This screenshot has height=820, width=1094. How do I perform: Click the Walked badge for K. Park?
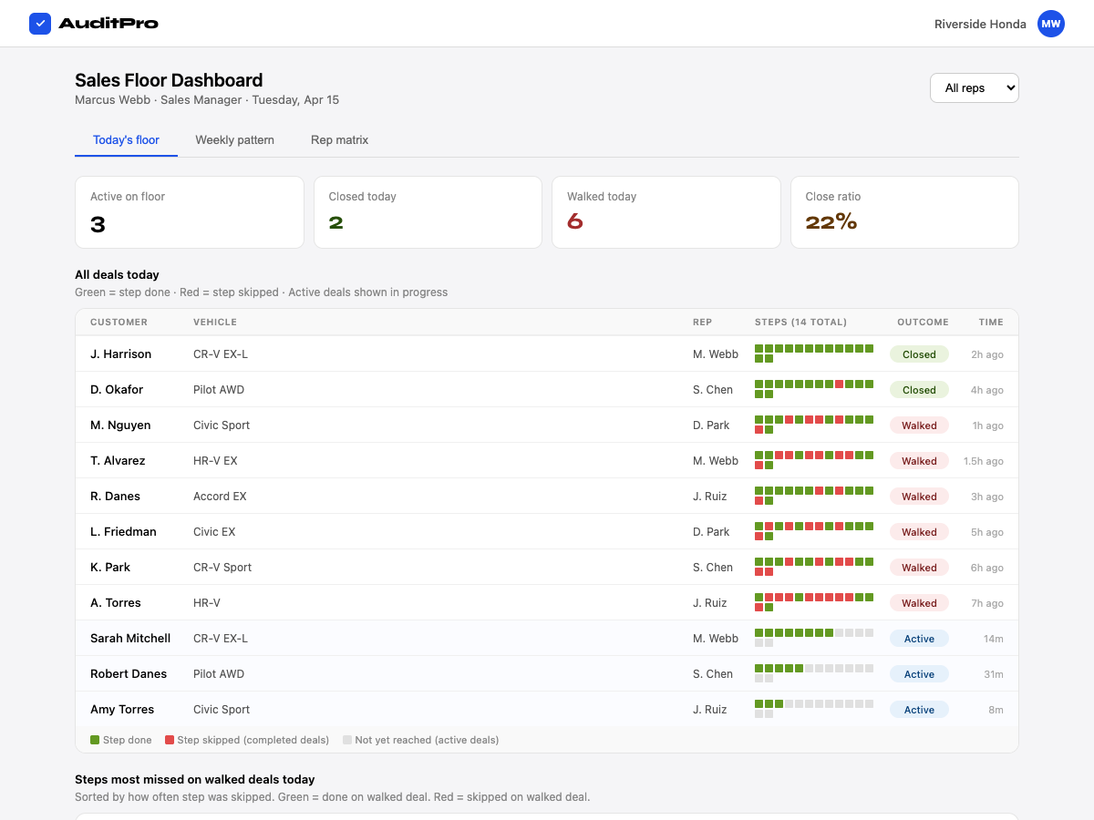click(919, 568)
